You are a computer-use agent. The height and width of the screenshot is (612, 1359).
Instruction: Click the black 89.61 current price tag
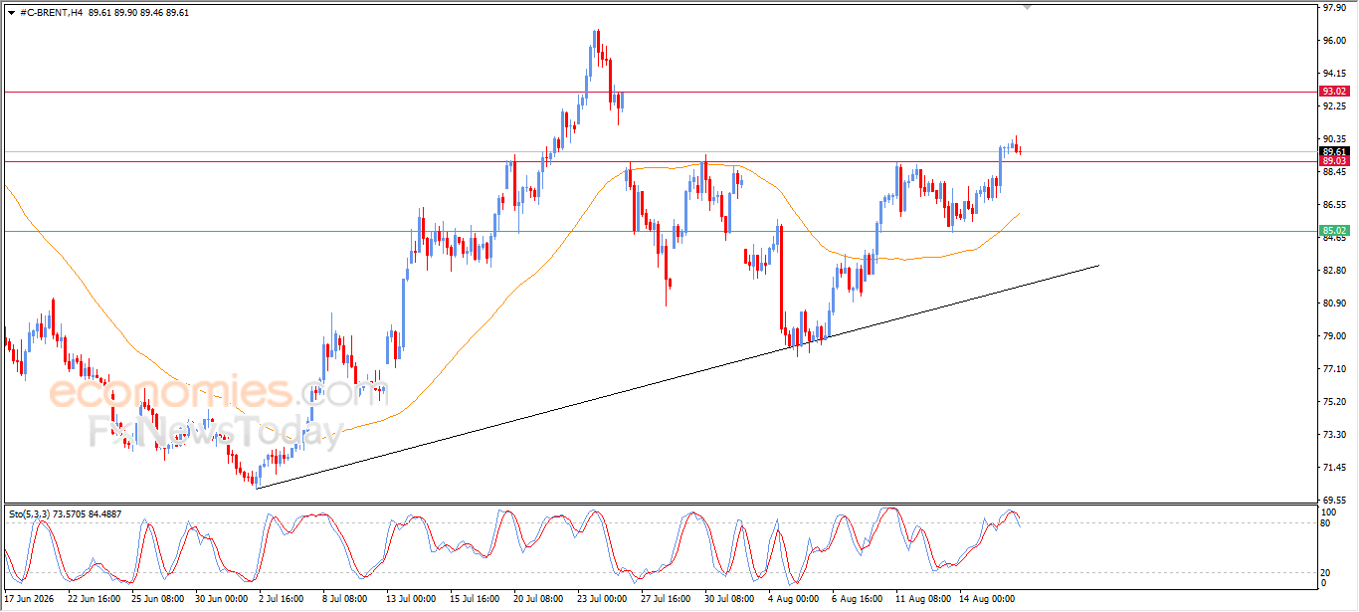(1334, 151)
